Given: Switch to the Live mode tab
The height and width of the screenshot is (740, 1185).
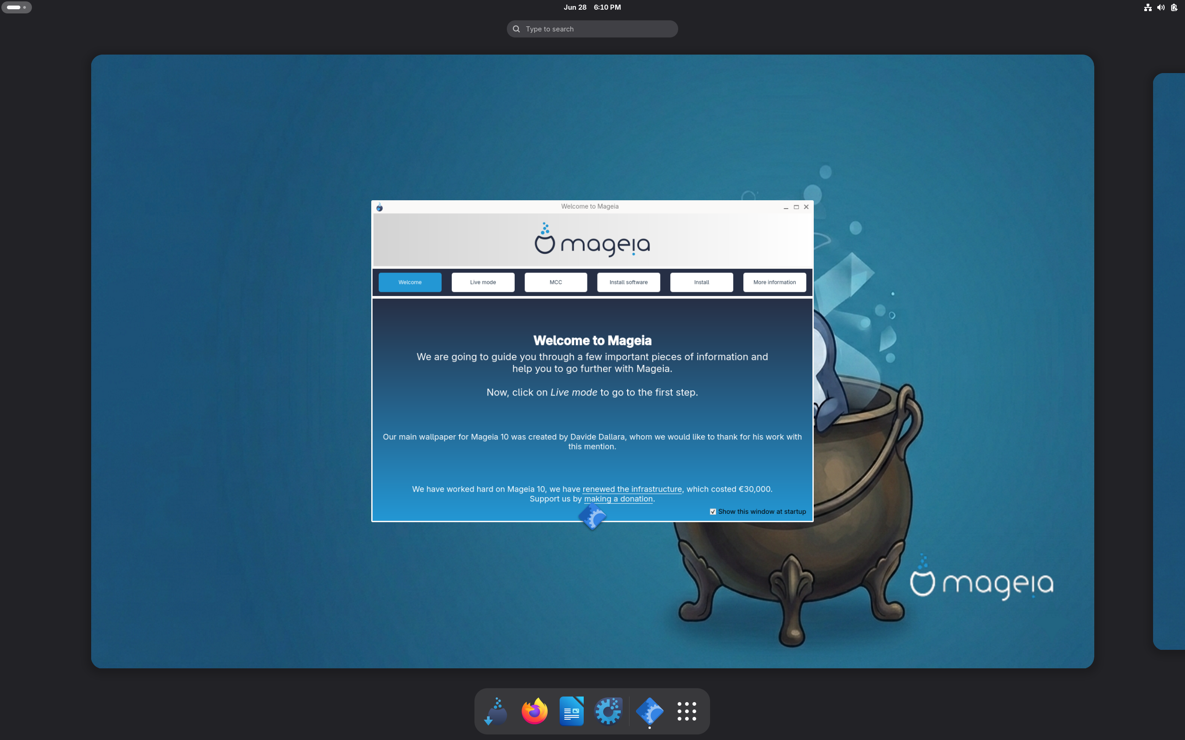Looking at the screenshot, I should pos(483,283).
